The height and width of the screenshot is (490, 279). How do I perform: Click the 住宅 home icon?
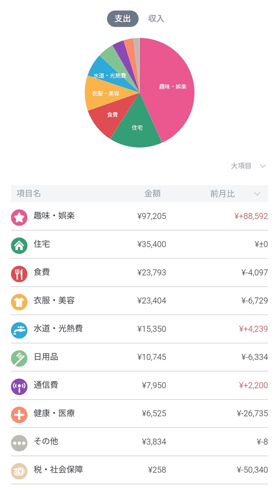tap(20, 244)
